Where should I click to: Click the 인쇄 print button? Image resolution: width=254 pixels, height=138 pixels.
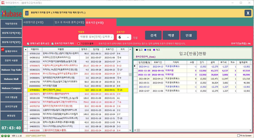[x=188, y=35]
